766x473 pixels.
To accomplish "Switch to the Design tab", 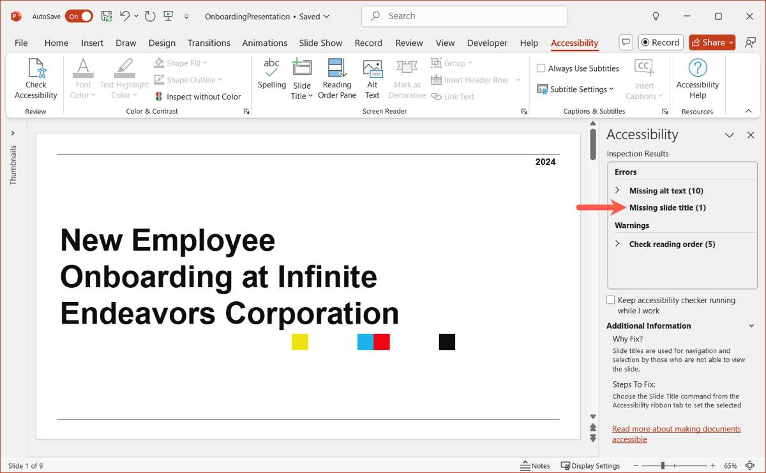I will click(x=162, y=43).
